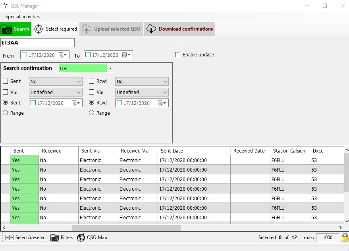The width and height of the screenshot is (349, 251).
Task: Tick the checkbox inside the From date field
Action: [x=25, y=55]
